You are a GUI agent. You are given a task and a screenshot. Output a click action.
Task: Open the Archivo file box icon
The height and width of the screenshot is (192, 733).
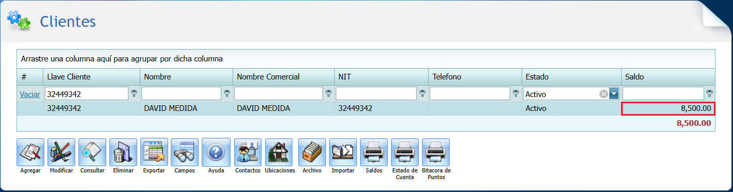pos(312,152)
